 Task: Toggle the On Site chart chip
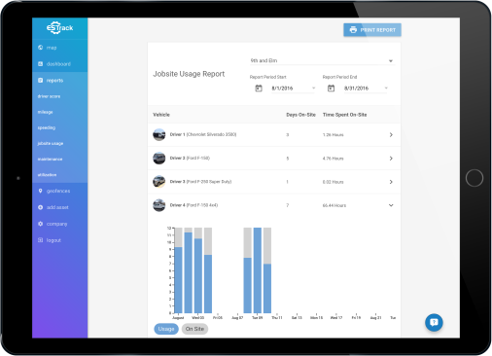click(194, 329)
